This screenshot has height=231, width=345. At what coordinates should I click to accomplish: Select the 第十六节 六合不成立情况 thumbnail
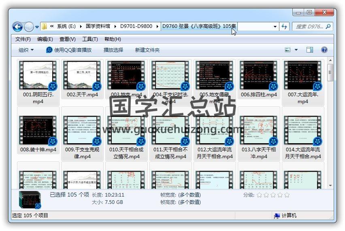pyautogui.click(x=82, y=180)
